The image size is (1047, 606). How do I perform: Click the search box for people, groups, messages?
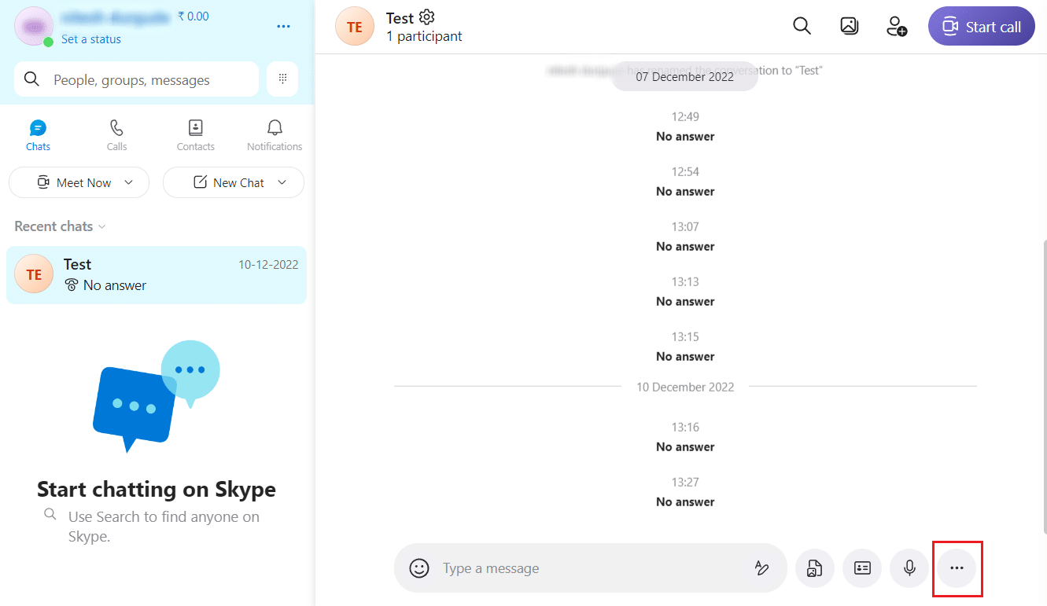136,79
